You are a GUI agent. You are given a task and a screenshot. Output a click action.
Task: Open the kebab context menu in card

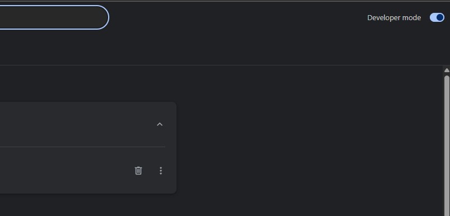(161, 171)
